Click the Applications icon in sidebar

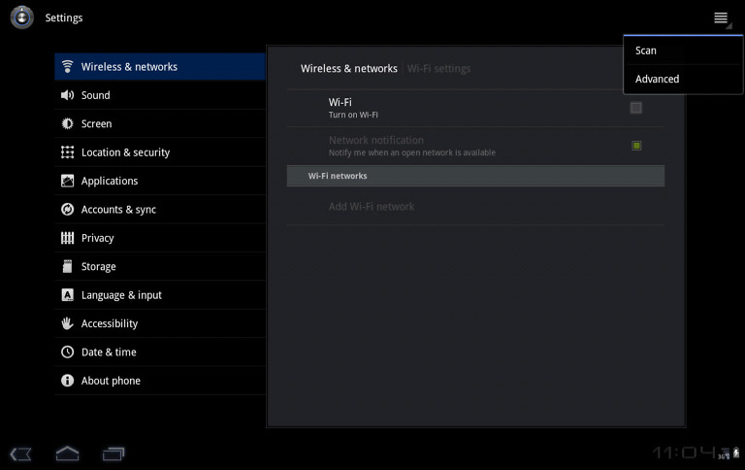click(x=67, y=181)
